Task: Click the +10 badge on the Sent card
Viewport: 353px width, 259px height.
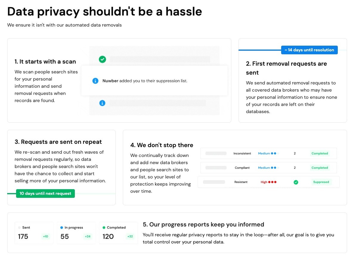Action: [x=46, y=237]
